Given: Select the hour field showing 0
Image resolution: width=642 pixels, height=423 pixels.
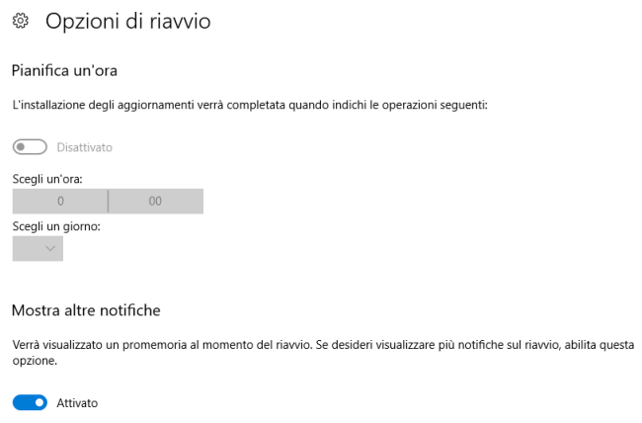Looking at the screenshot, I should [x=60, y=202].
